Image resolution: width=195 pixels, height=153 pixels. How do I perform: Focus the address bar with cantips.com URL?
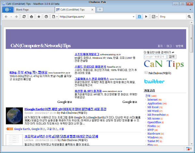pos(95,16)
